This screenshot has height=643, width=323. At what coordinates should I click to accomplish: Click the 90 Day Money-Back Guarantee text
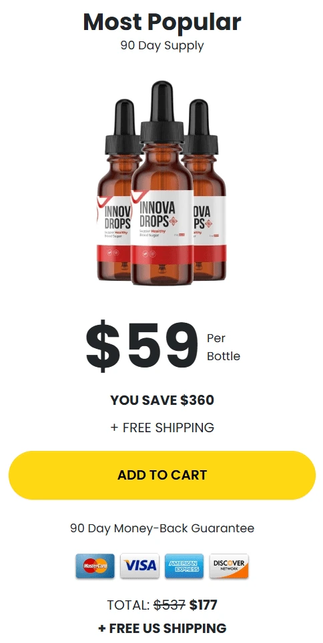(x=162, y=528)
